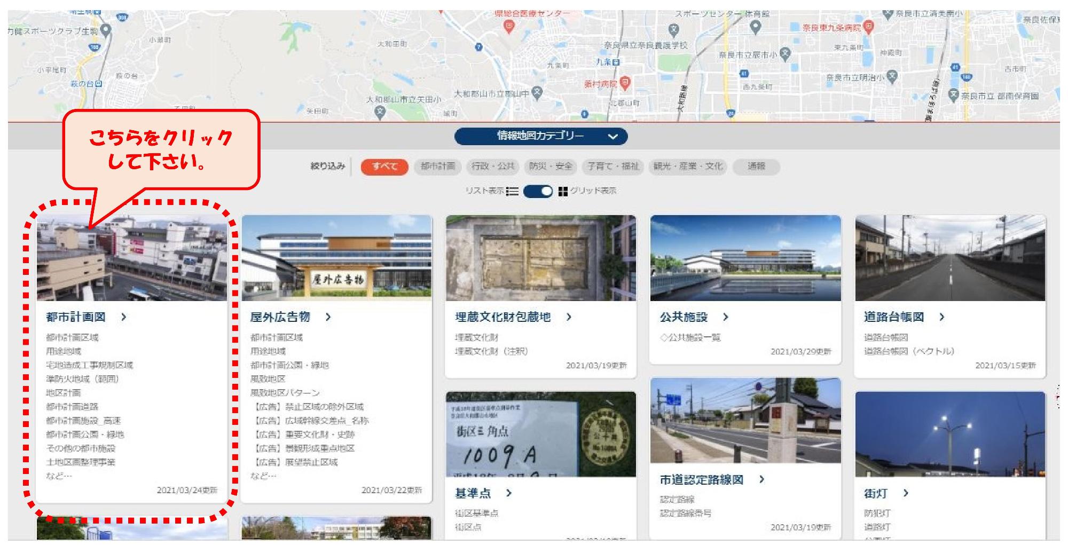
Task: Click the 基準点 marker thumbnail
Action: click(x=541, y=435)
